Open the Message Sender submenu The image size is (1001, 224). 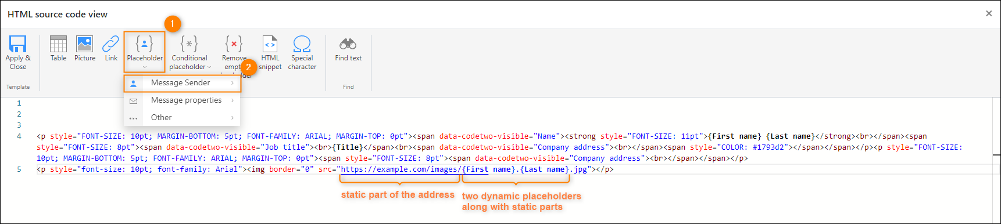(x=182, y=83)
